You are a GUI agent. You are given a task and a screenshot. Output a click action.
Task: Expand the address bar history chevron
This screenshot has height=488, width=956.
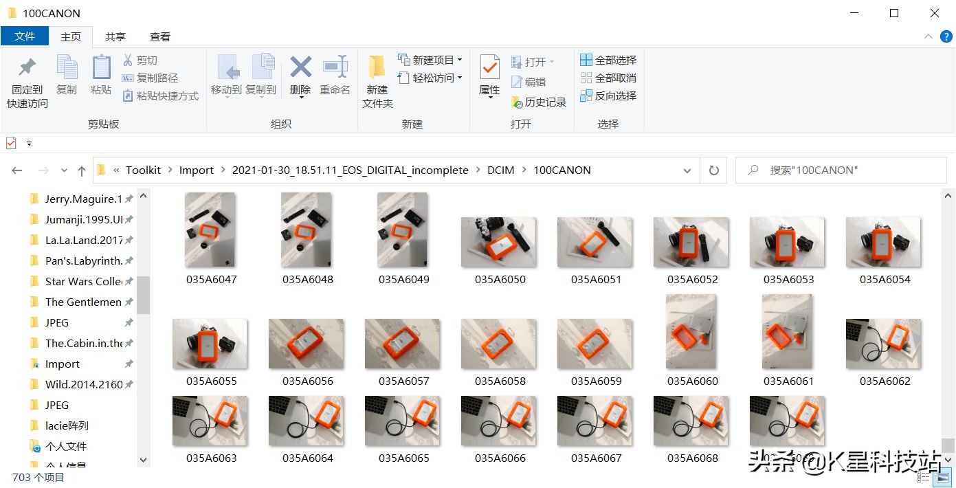[x=687, y=170]
